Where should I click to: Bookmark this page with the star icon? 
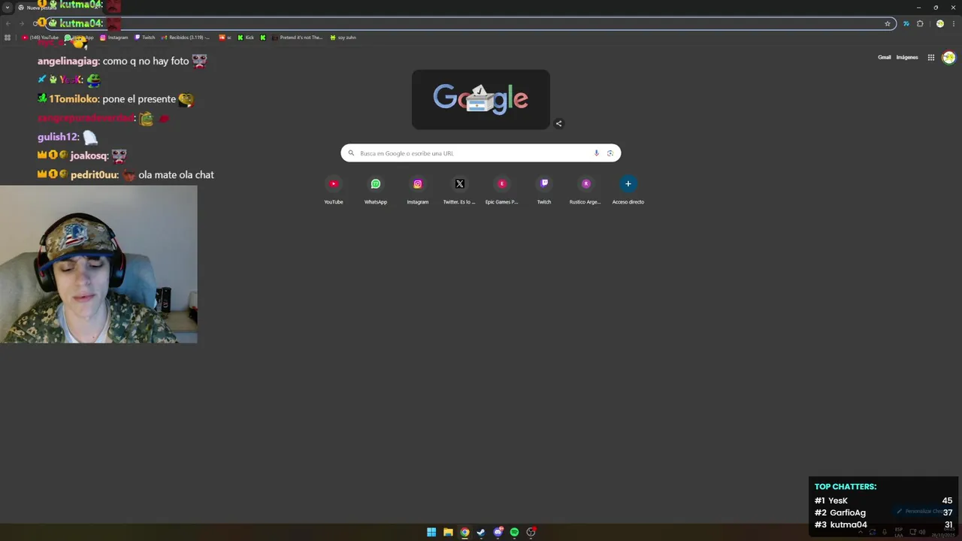(888, 23)
